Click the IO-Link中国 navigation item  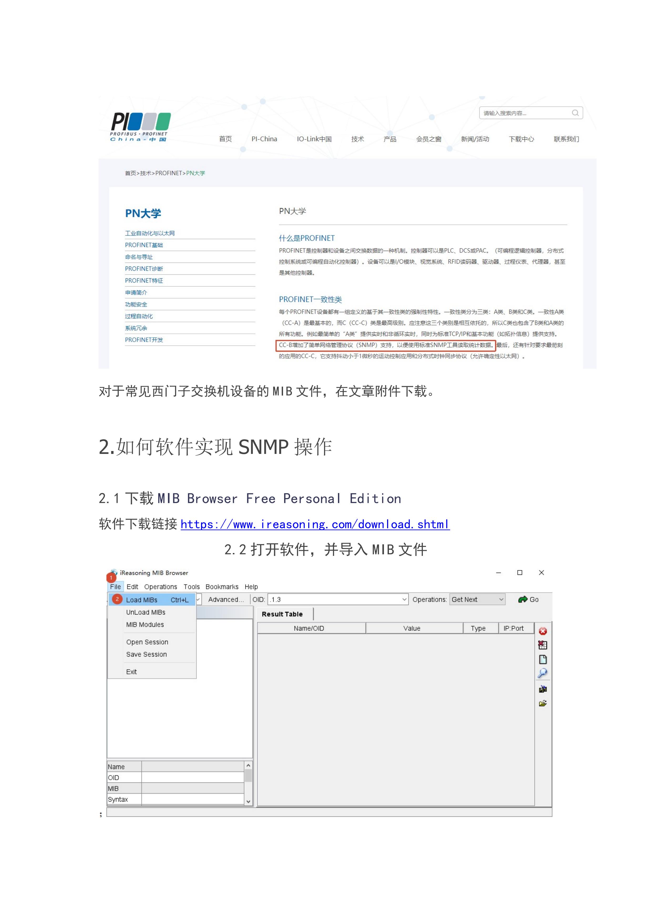(314, 139)
